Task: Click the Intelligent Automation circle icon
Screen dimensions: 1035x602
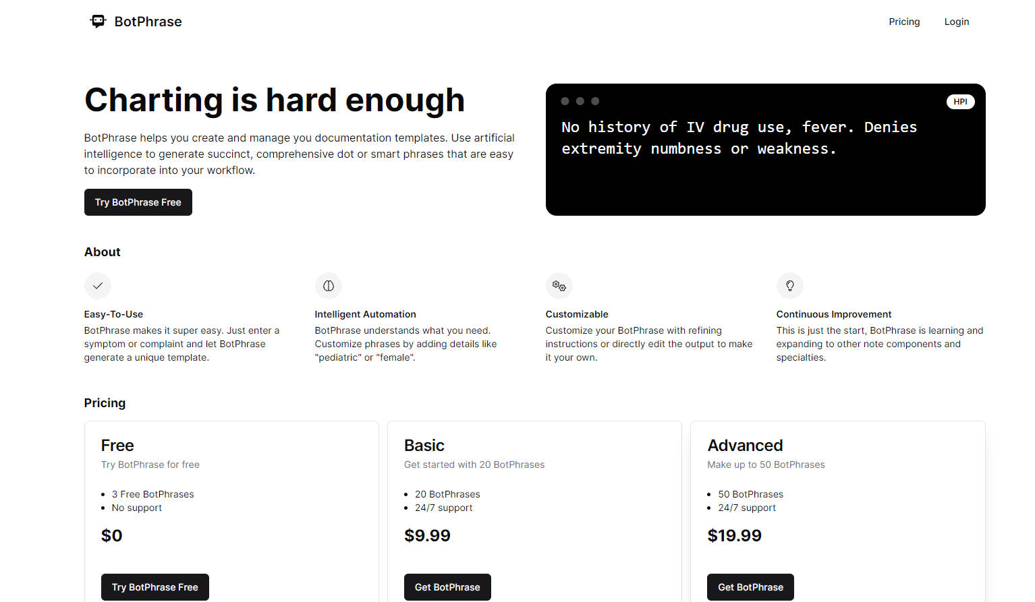Action: click(329, 286)
